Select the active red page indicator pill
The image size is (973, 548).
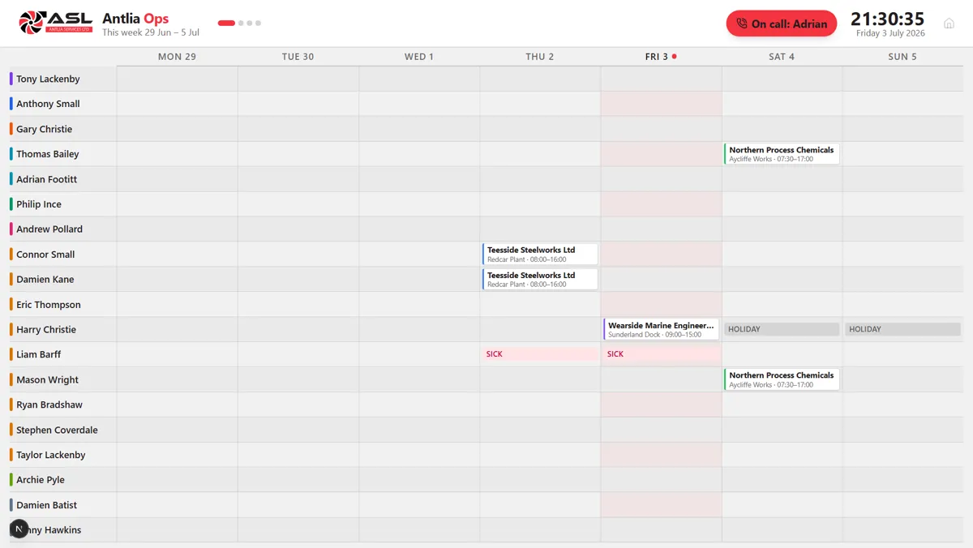coord(226,23)
